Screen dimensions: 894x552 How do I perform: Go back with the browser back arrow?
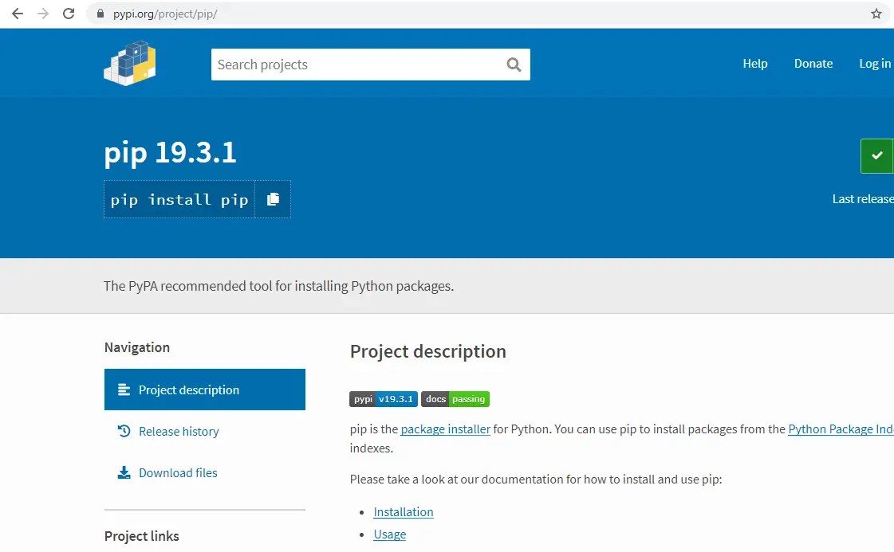(x=18, y=14)
